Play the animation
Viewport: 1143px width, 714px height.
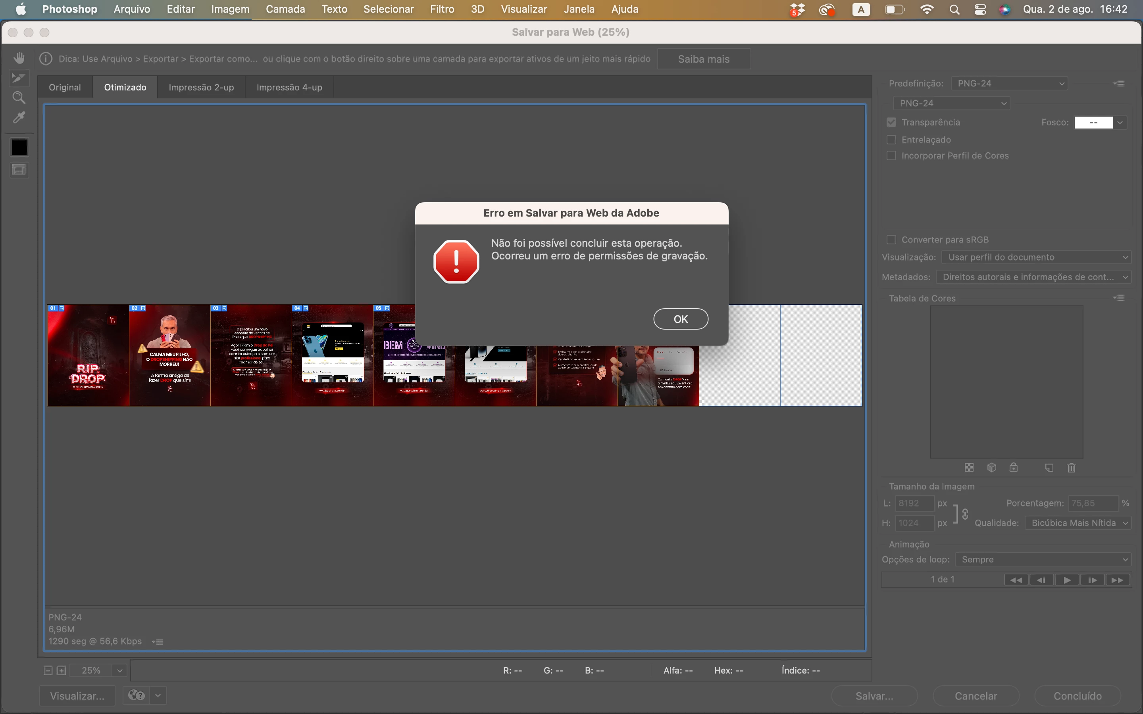pos(1067,580)
